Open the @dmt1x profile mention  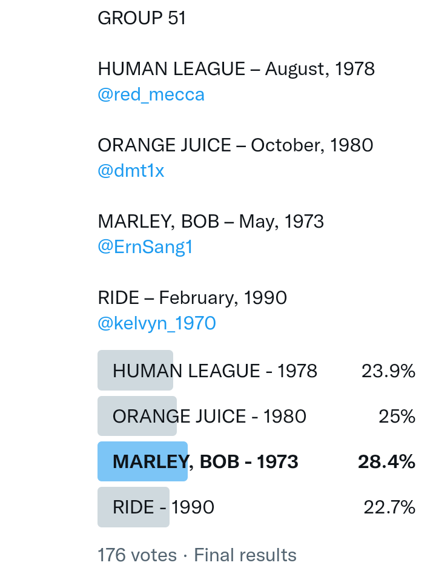click(x=131, y=171)
